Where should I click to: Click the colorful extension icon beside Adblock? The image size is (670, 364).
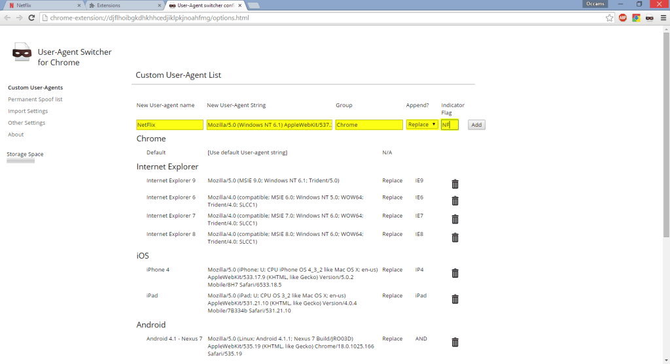[636, 18]
